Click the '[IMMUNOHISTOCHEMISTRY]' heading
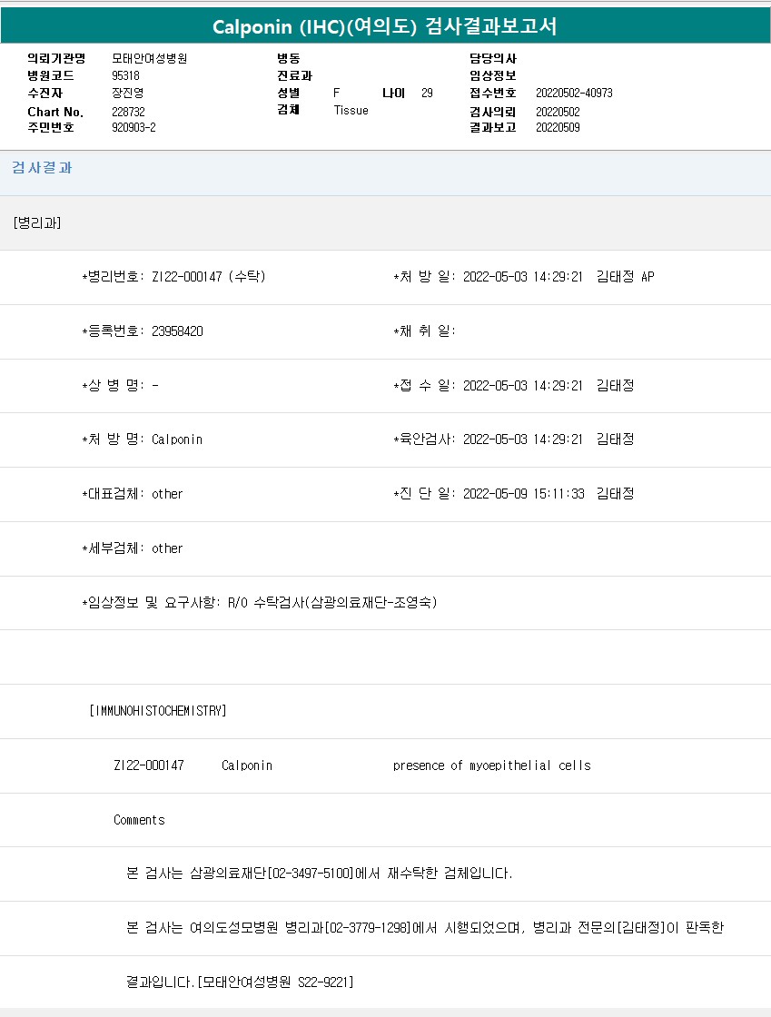This screenshot has width=771, height=1017. 158,711
